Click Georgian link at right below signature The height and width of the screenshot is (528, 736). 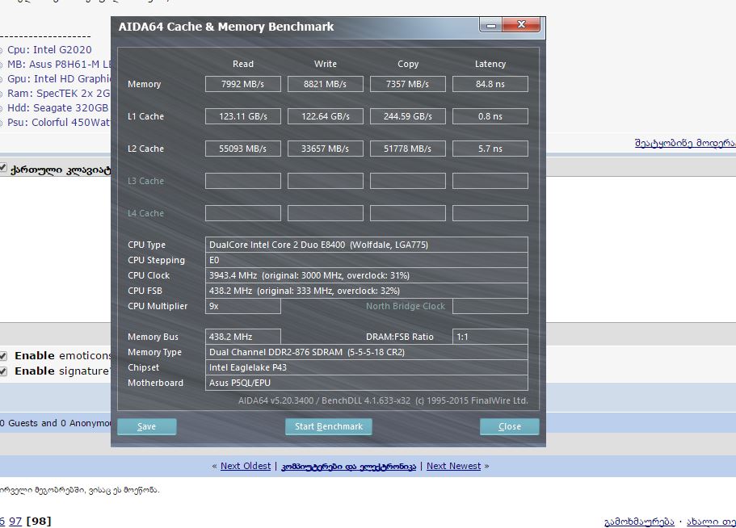(685, 143)
